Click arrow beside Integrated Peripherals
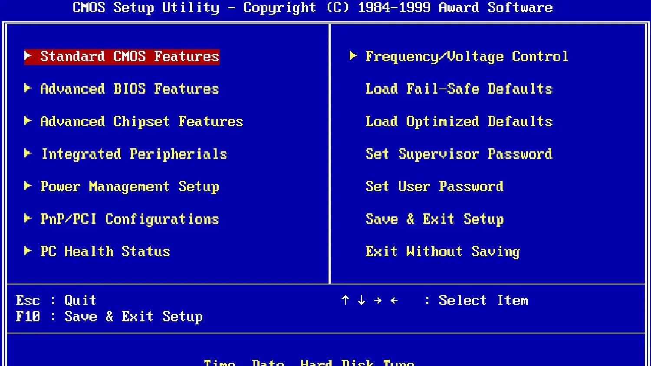The width and height of the screenshot is (651, 366). point(28,153)
